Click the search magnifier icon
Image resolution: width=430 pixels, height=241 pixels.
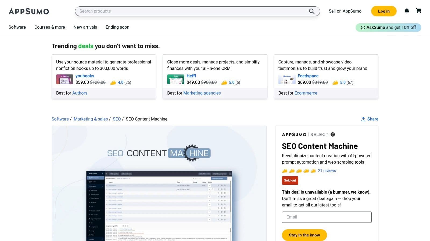[311, 11]
